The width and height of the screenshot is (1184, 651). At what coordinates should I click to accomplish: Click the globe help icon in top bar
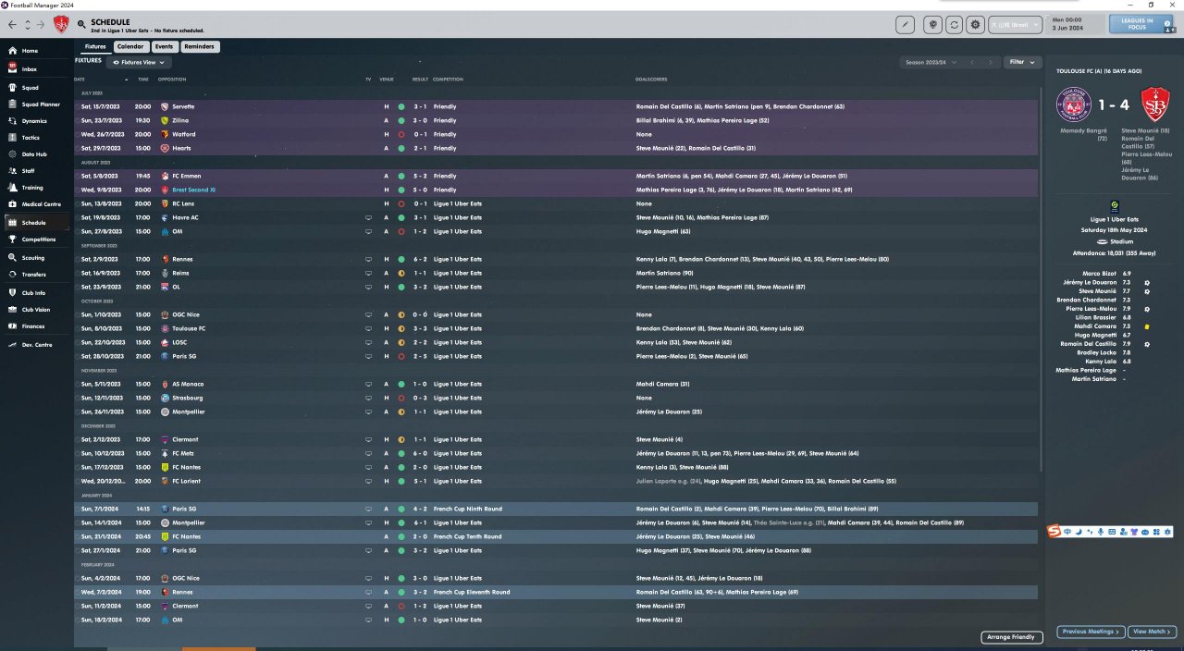pos(933,25)
